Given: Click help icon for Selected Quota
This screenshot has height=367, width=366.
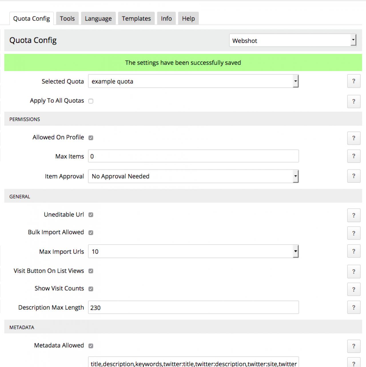Looking at the screenshot, I should [x=354, y=81].
